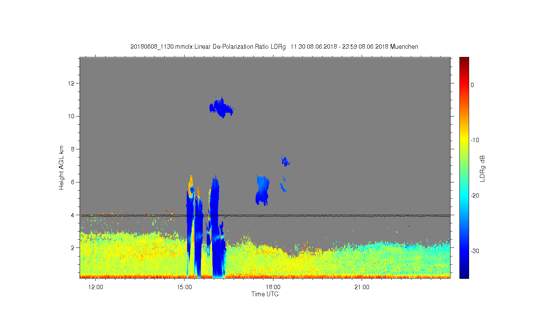Screen dimensions: 558x335
Task: Click the height tick label 4
Action: (73, 215)
